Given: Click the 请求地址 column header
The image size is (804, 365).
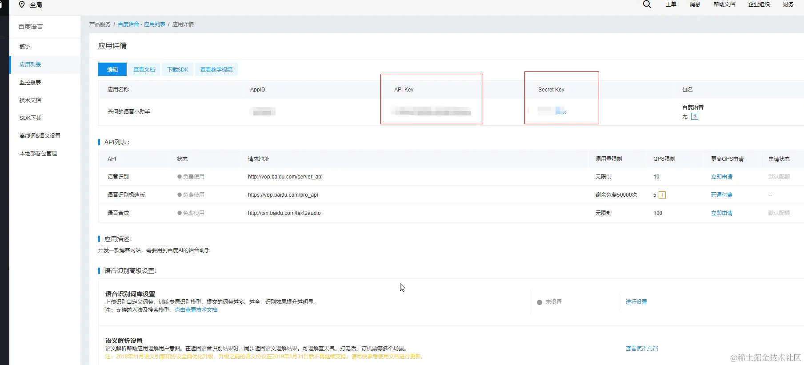Looking at the screenshot, I should tap(259, 159).
